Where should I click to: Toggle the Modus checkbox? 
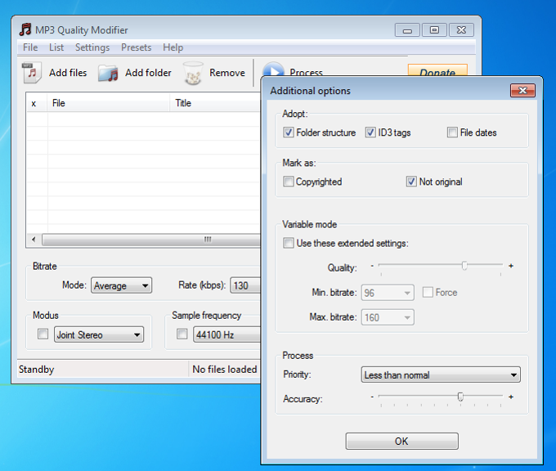[43, 334]
